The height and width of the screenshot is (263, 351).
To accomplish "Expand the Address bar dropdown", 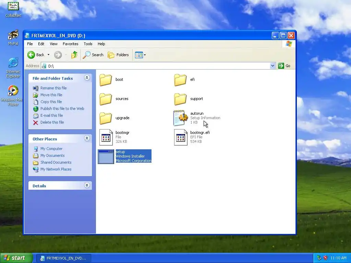I will (273, 66).
